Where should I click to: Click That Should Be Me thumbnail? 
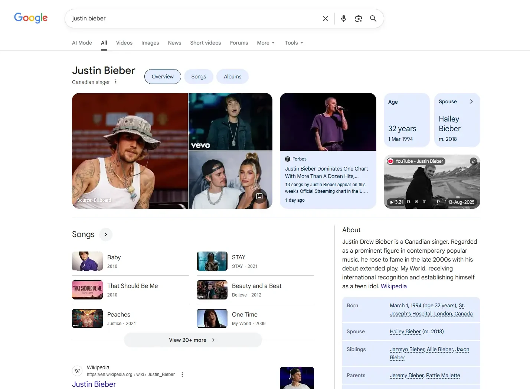[x=87, y=290]
